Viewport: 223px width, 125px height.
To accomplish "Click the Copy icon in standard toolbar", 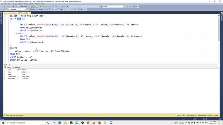I will click(43, 7).
